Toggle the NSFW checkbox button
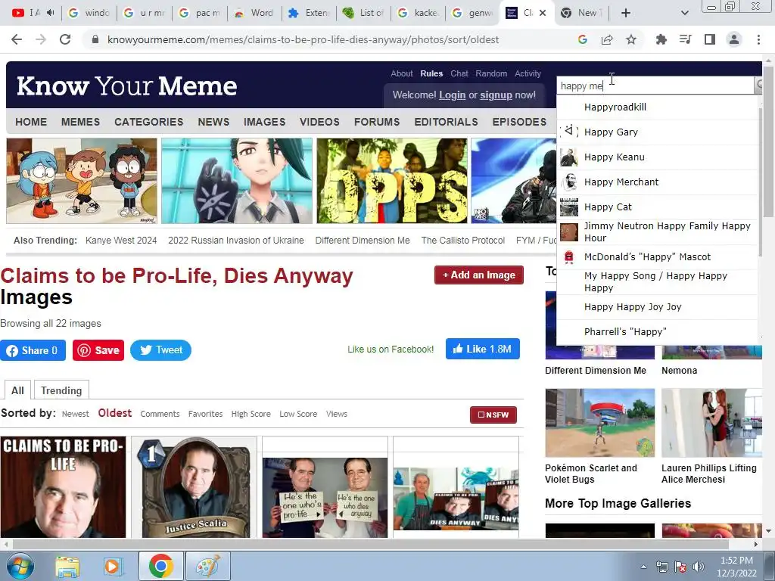775x581 pixels. coord(493,415)
